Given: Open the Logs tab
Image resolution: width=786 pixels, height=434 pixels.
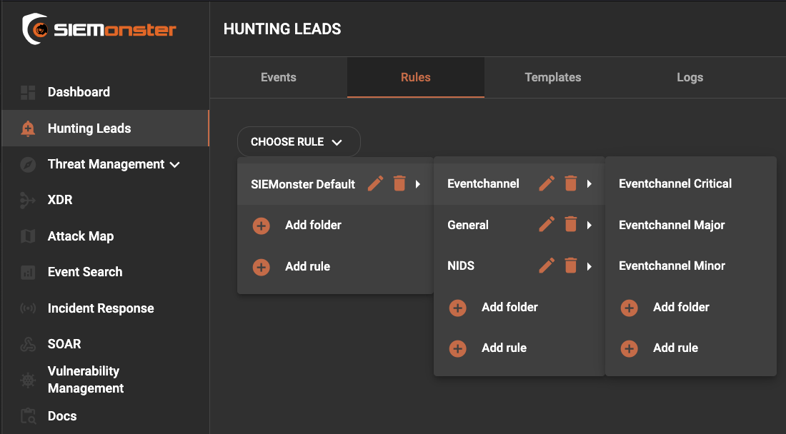Looking at the screenshot, I should (690, 77).
